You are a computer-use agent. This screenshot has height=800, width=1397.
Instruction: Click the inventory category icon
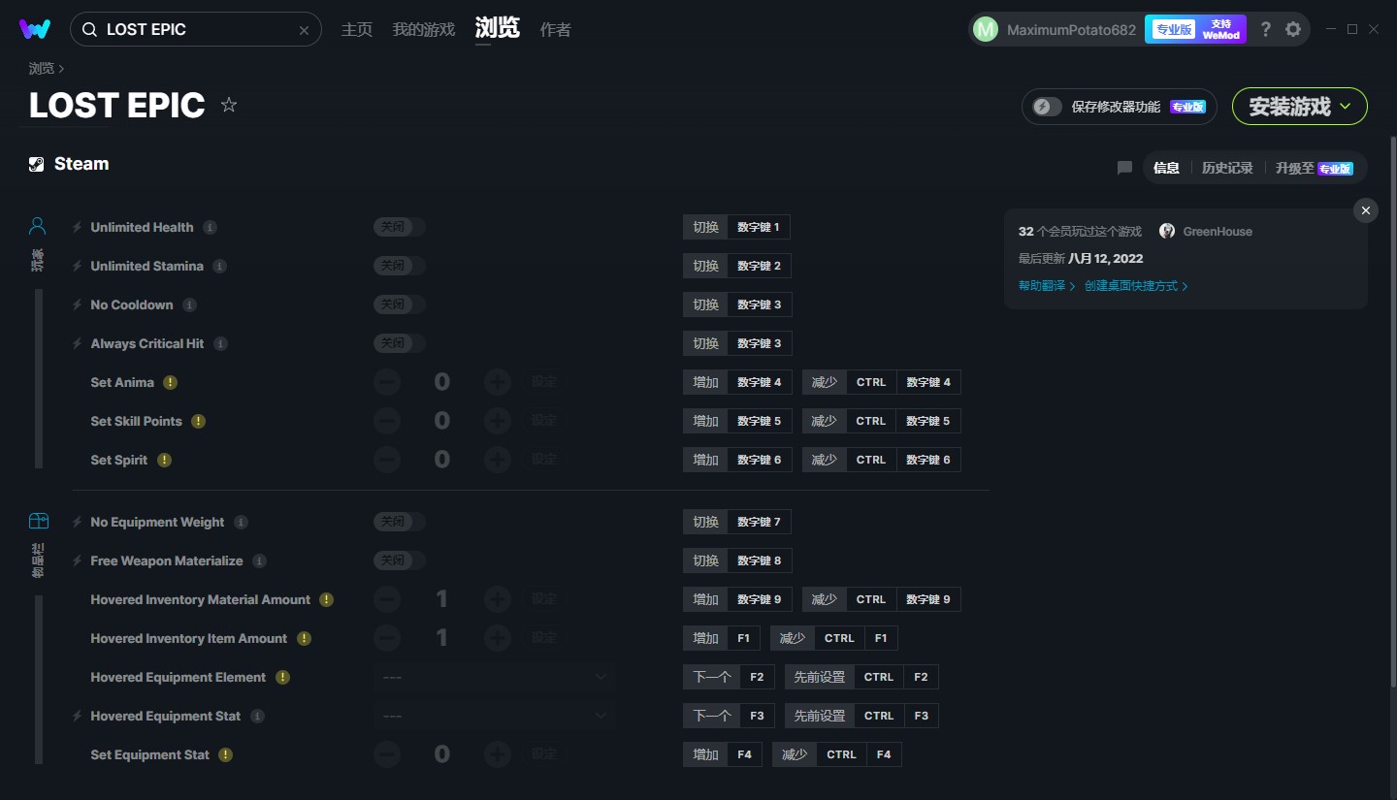click(x=38, y=521)
